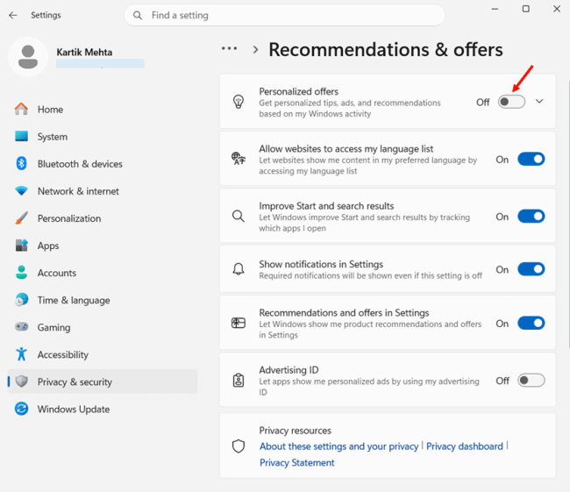570x492 pixels.
Task: Toggle Improve Start and search results
Action: click(531, 217)
